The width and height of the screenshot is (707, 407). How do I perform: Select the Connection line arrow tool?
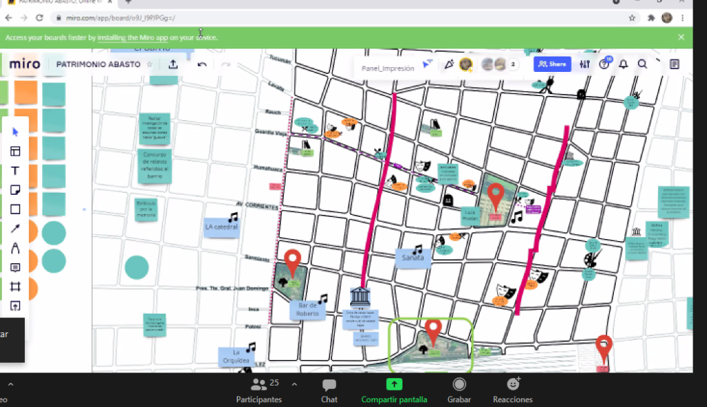click(x=15, y=229)
